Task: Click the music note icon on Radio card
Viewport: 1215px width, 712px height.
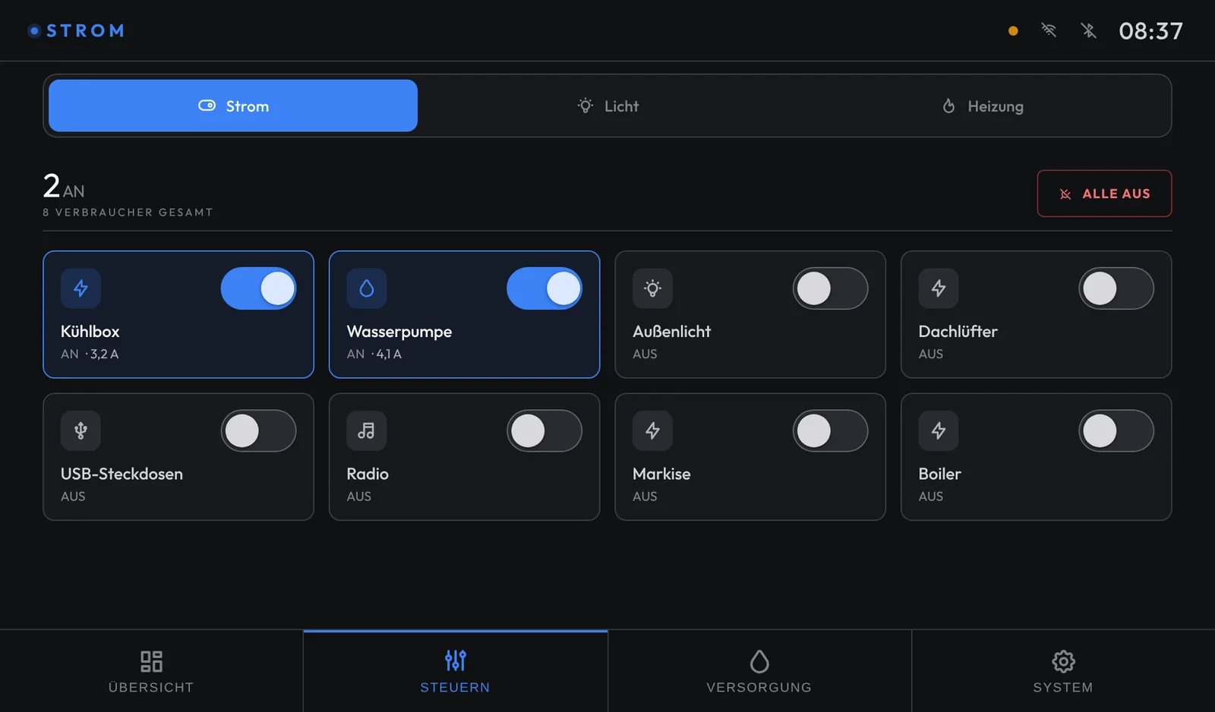Action: (367, 430)
